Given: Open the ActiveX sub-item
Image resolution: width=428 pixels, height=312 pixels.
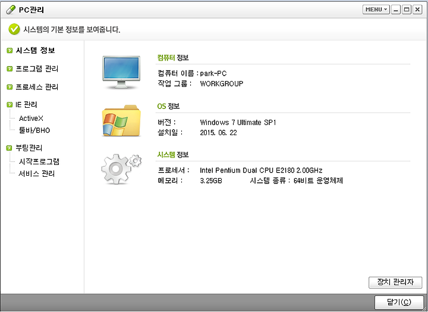Looking at the screenshot, I should [31, 118].
